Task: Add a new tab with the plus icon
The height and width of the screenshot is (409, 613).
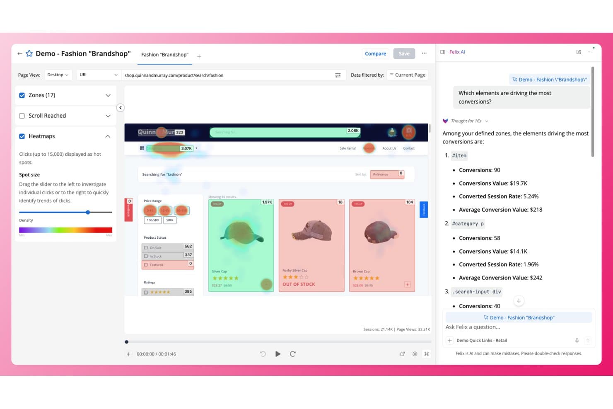Action: tap(199, 56)
